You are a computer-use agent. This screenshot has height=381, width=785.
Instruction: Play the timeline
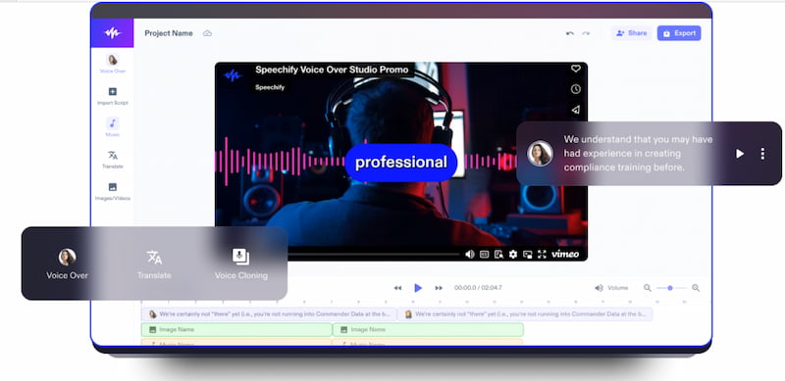[418, 288]
